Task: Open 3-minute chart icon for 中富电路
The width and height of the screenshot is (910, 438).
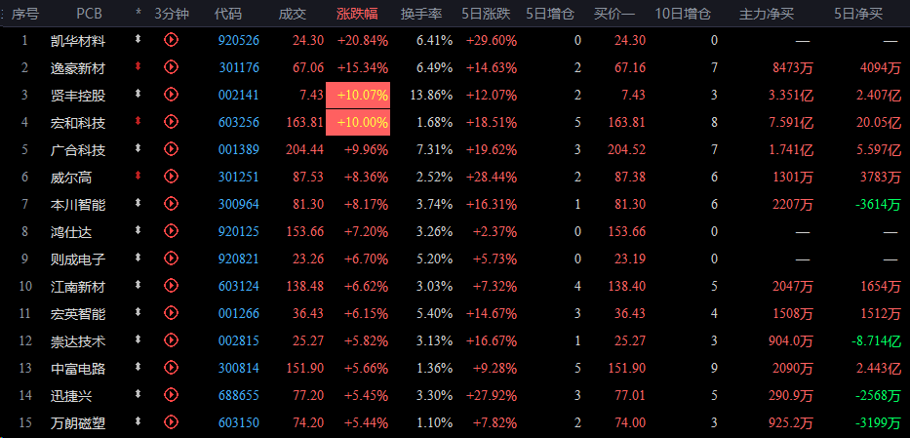Action: (171, 368)
